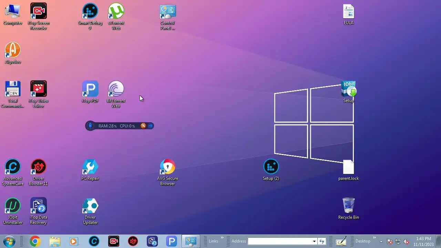Click the muted volume tray icon
This screenshot has height=248, width=441.
click(x=406, y=241)
